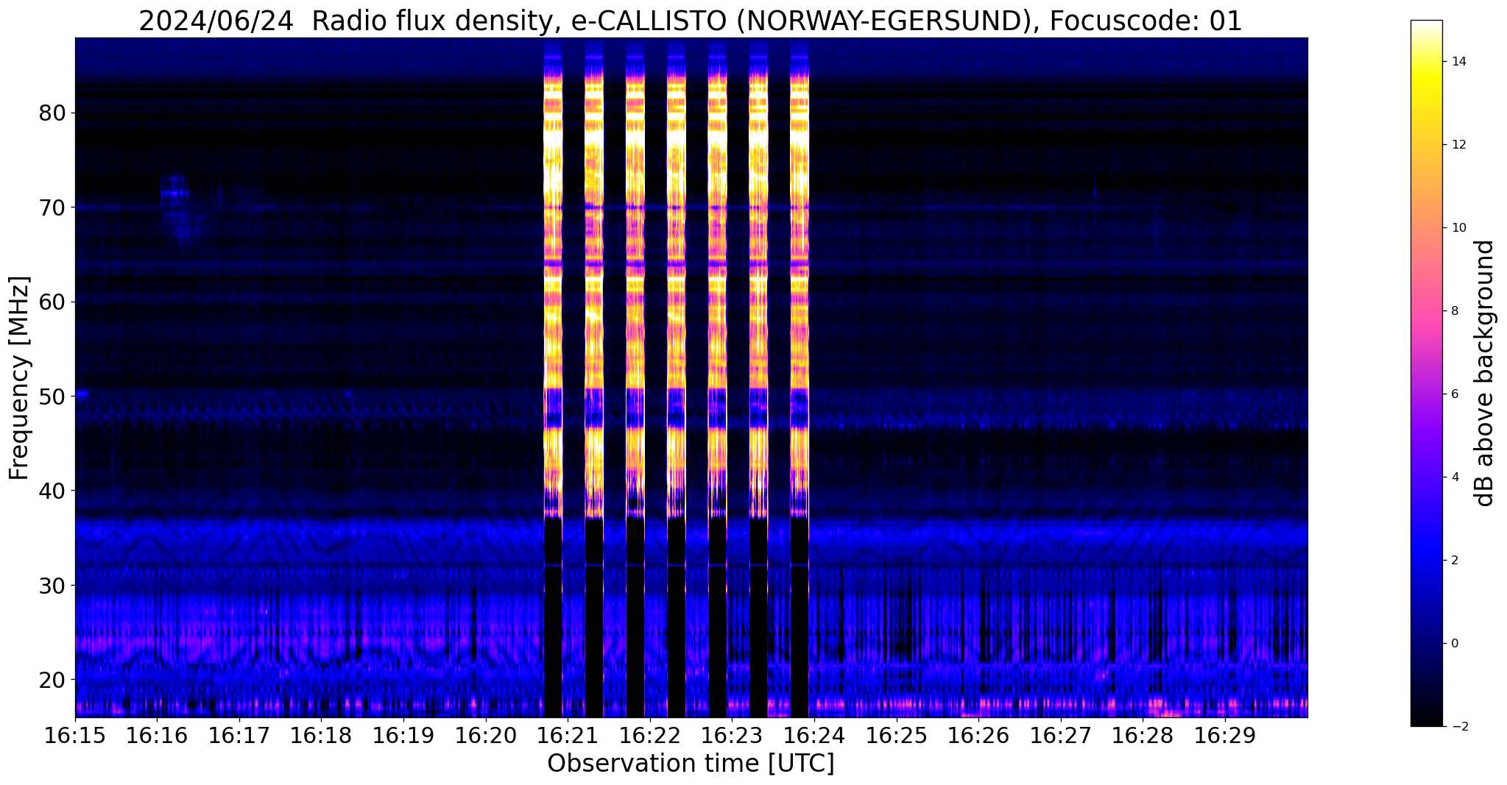Screen dimensions: 1507x785
Task: Click the 16:19 time tick label
Action: [x=403, y=735]
